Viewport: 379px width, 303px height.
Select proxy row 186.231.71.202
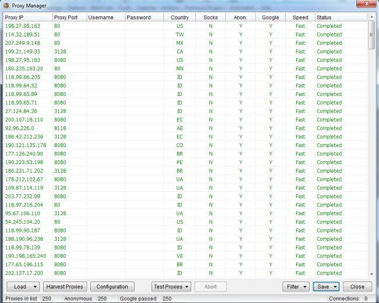pos(185,171)
